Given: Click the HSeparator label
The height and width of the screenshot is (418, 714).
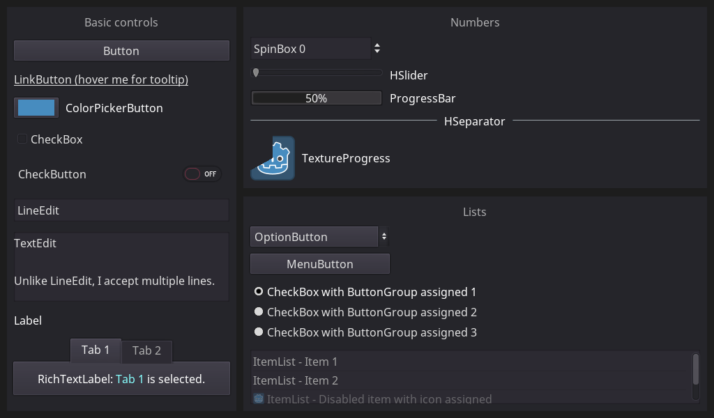Looking at the screenshot, I should [x=474, y=121].
